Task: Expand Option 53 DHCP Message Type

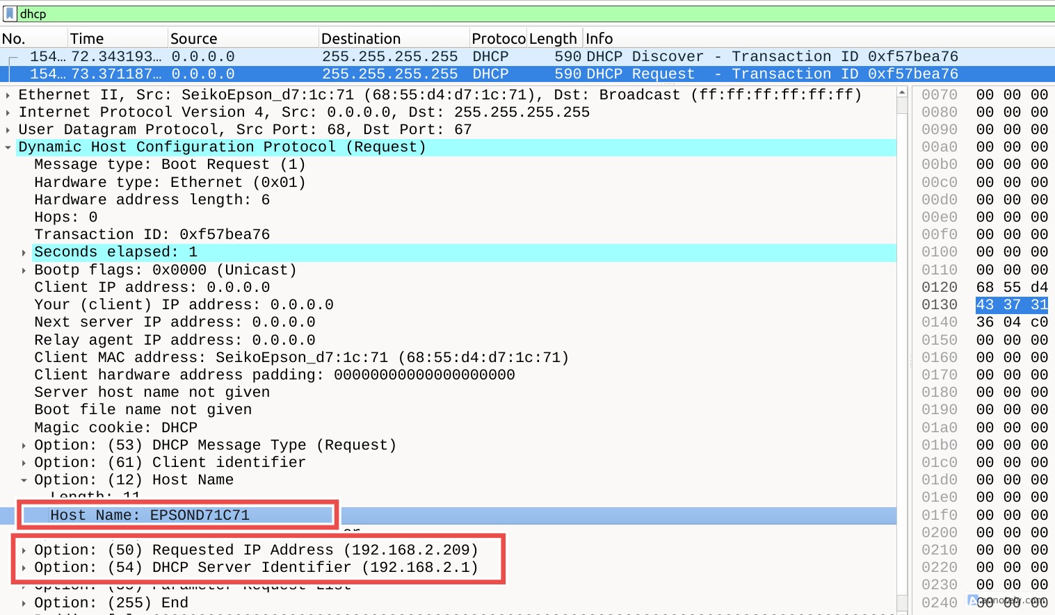Action: (24, 445)
